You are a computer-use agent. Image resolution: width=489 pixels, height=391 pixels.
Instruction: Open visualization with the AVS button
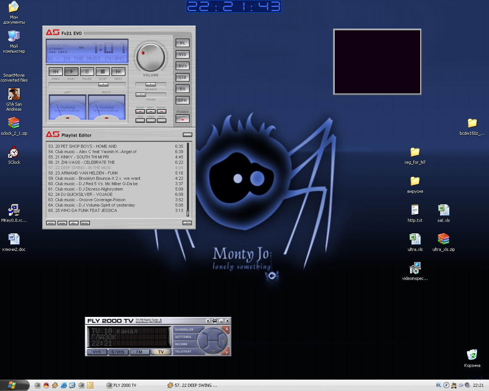tap(183, 66)
